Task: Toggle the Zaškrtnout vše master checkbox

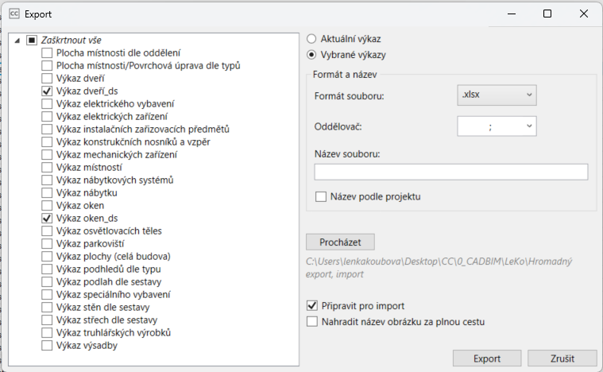Action: pos(32,40)
